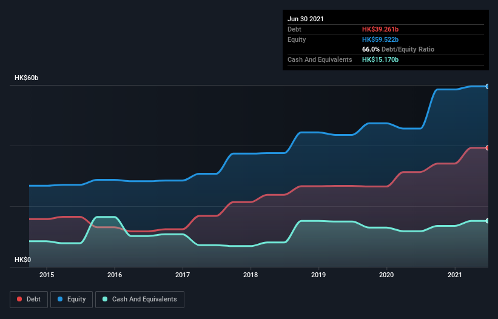Click the Equity row label in tooltip

297,39
